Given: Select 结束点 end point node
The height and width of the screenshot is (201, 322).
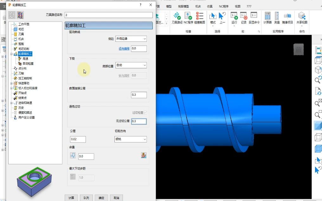Looking at the screenshot, I should click(x=22, y=98).
